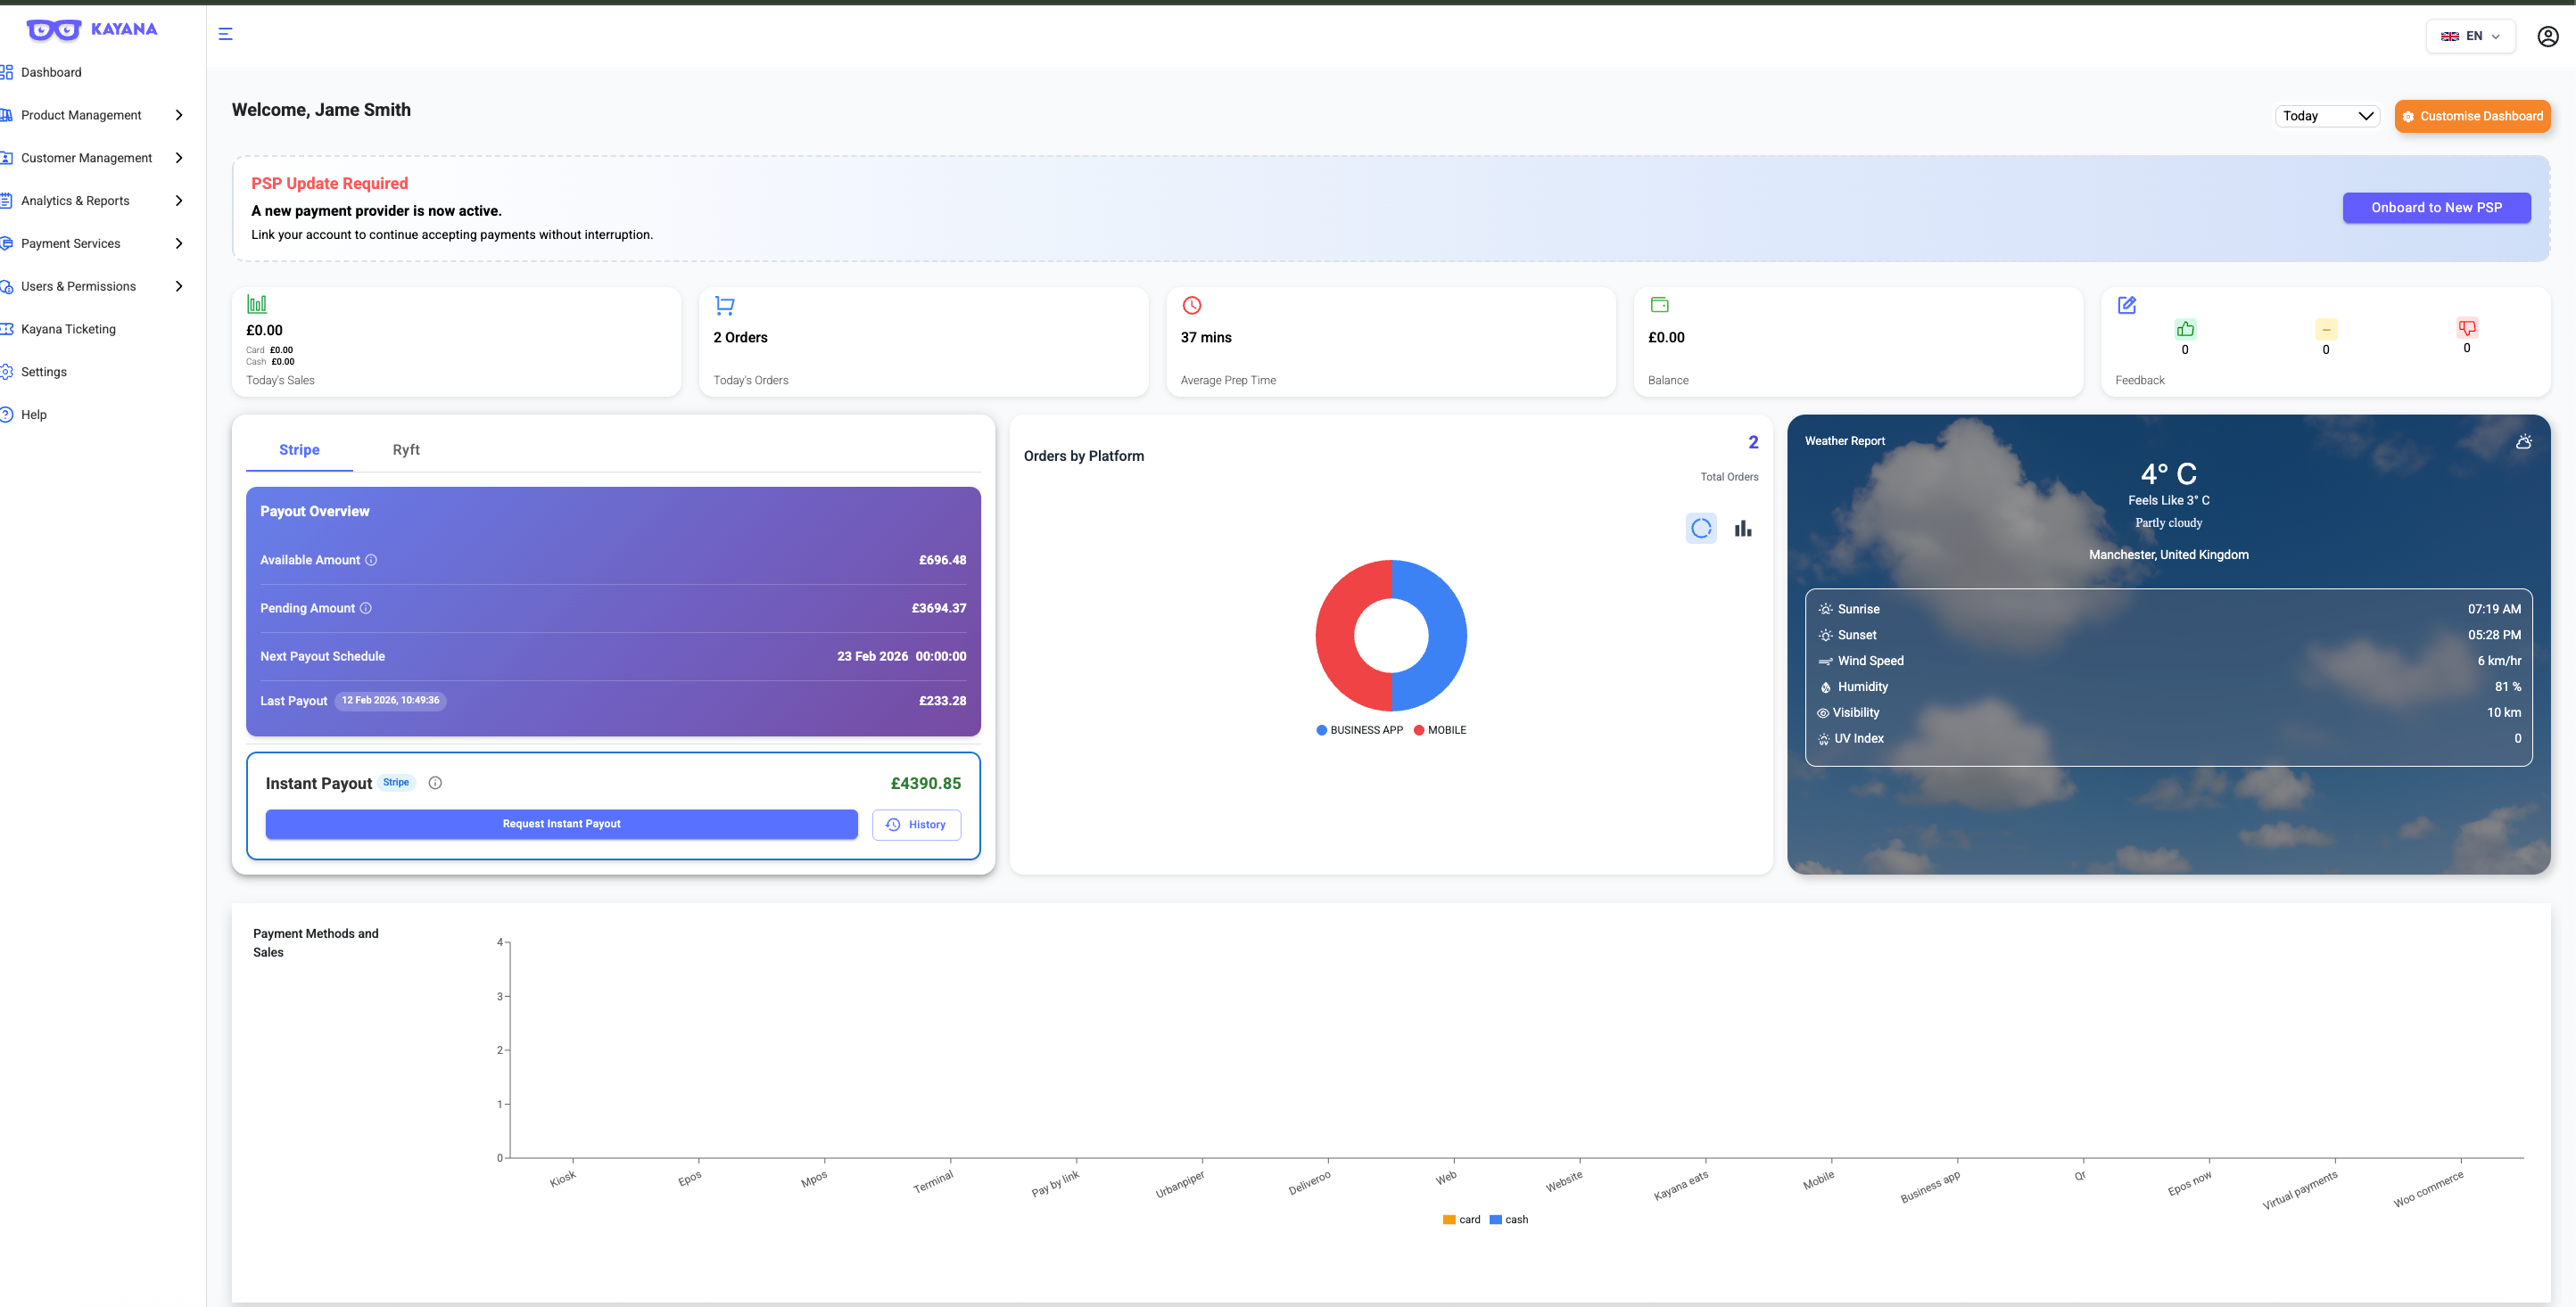Image resolution: width=2576 pixels, height=1307 pixels.
Task: Open payout History button
Action: coord(916,825)
